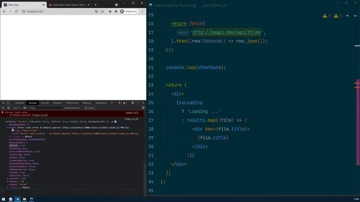
Task: Click the No Issues button
Action: click(x=89, y=108)
